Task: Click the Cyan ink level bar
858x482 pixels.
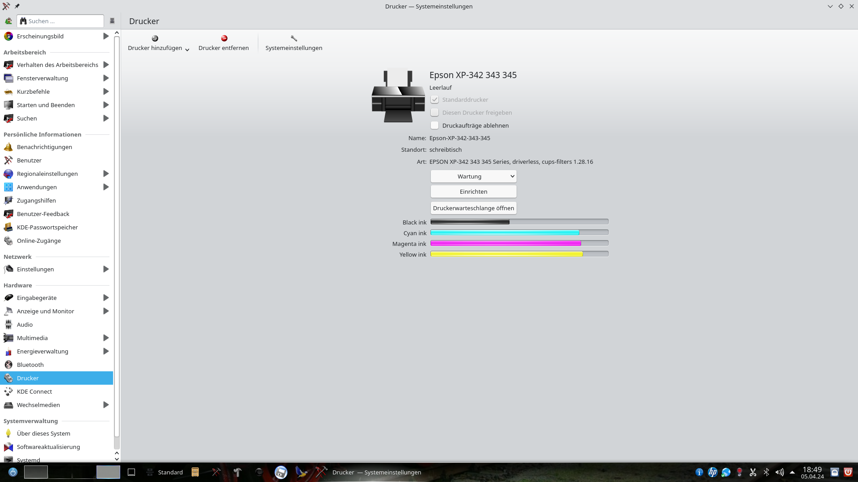Action: [519, 233]
